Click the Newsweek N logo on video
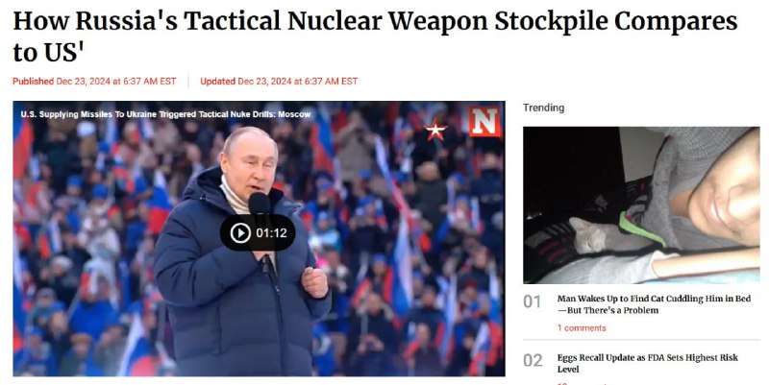 coord(484,121)
